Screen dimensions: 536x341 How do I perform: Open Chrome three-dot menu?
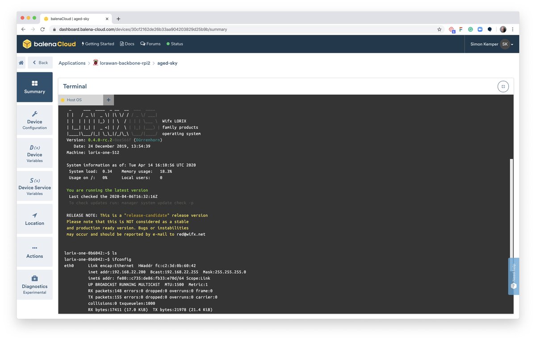tap(512, 29)
